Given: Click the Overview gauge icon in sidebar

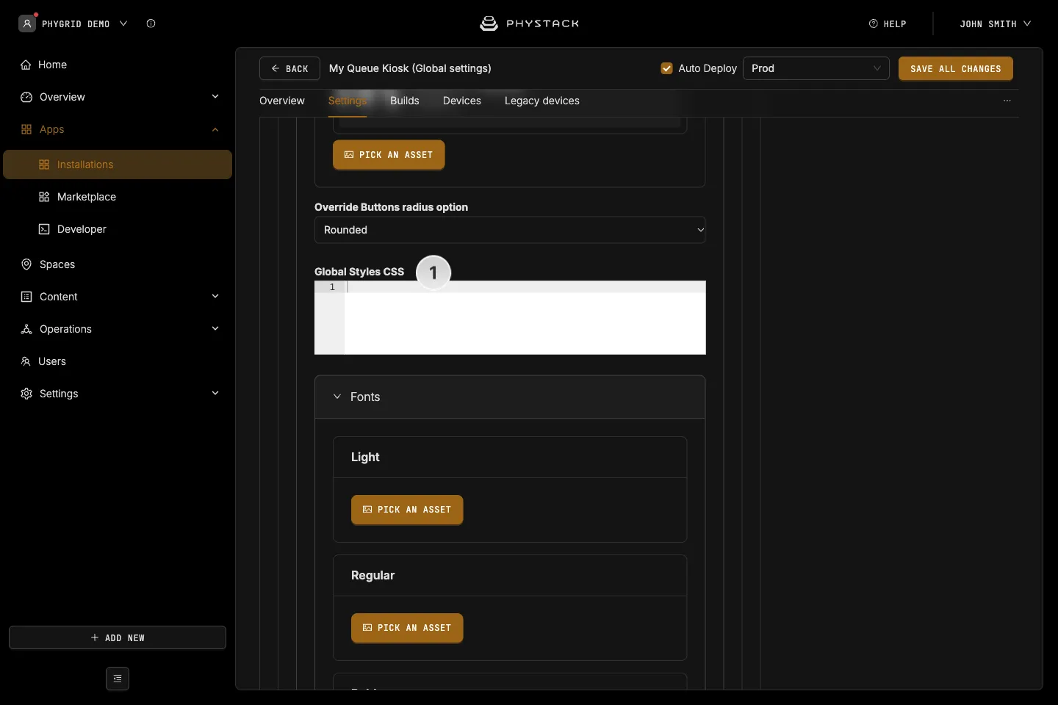Looking at the screenshot, I should click(26, 97).
